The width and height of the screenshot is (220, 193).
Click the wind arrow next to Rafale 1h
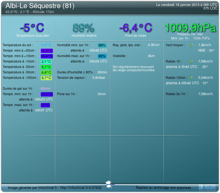[x=192, y=62]
